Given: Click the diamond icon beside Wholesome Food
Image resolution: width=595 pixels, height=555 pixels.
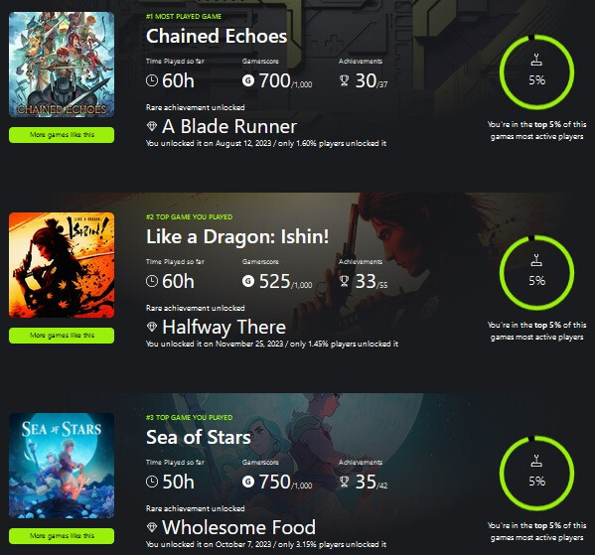Looking at the screenshot, I should 152,527.
